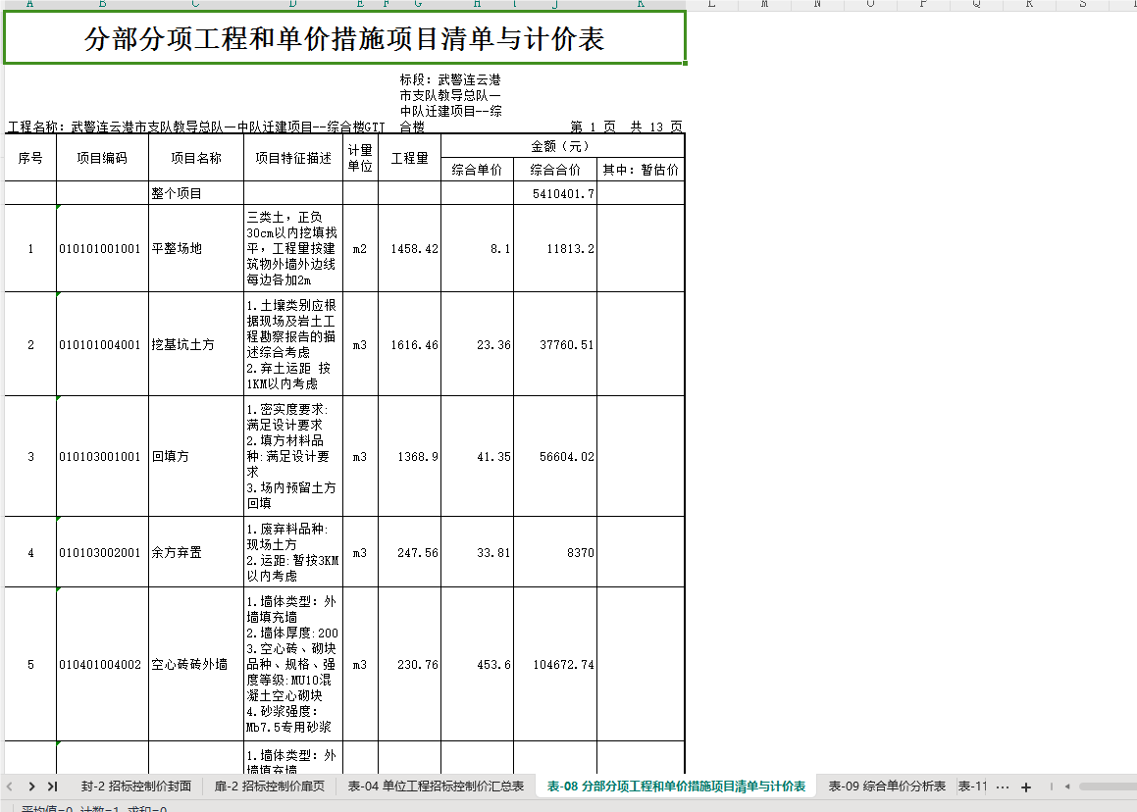Select project code cell 010101004001
Image resolution: width=1137 pixels, height=812 pixels.
click(102, 344)
